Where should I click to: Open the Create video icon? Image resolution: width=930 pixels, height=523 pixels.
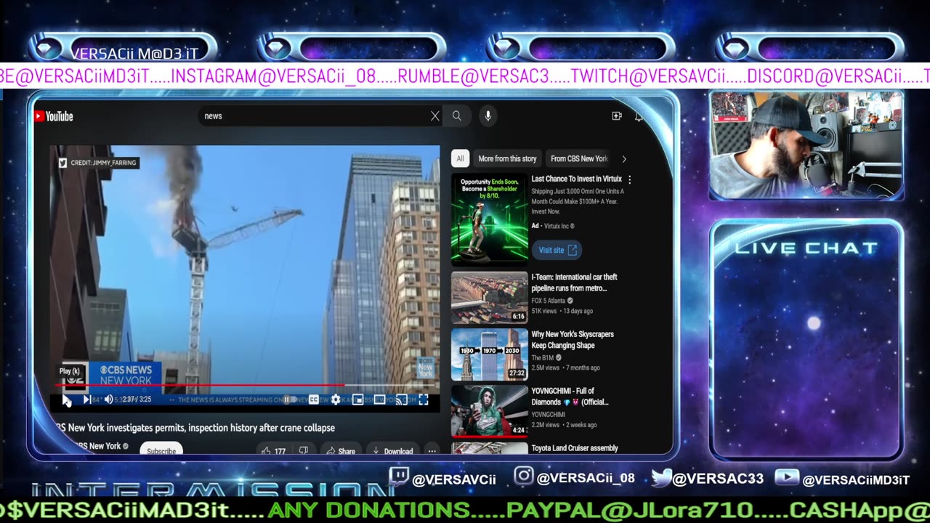(617, 116)
